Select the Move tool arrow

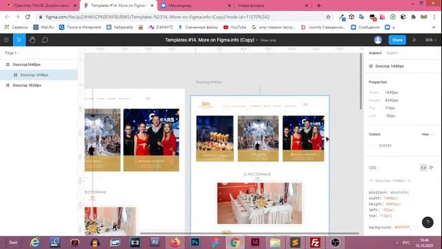(x=19, y=40)
